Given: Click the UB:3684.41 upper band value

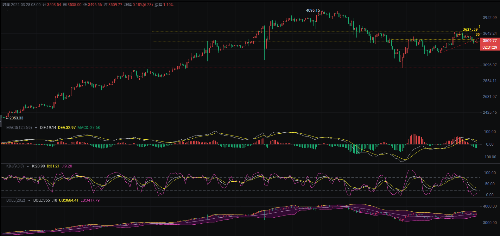Looking at the screenshot, I should [x=69, y=200].
